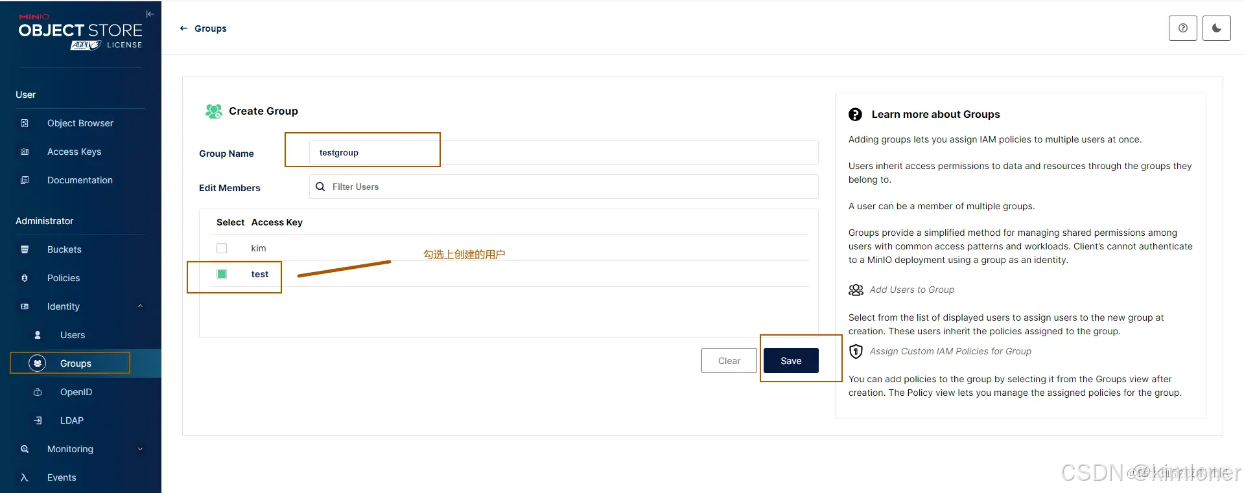
Task: Check the box for user kim
Action: [x=222, y=248]
